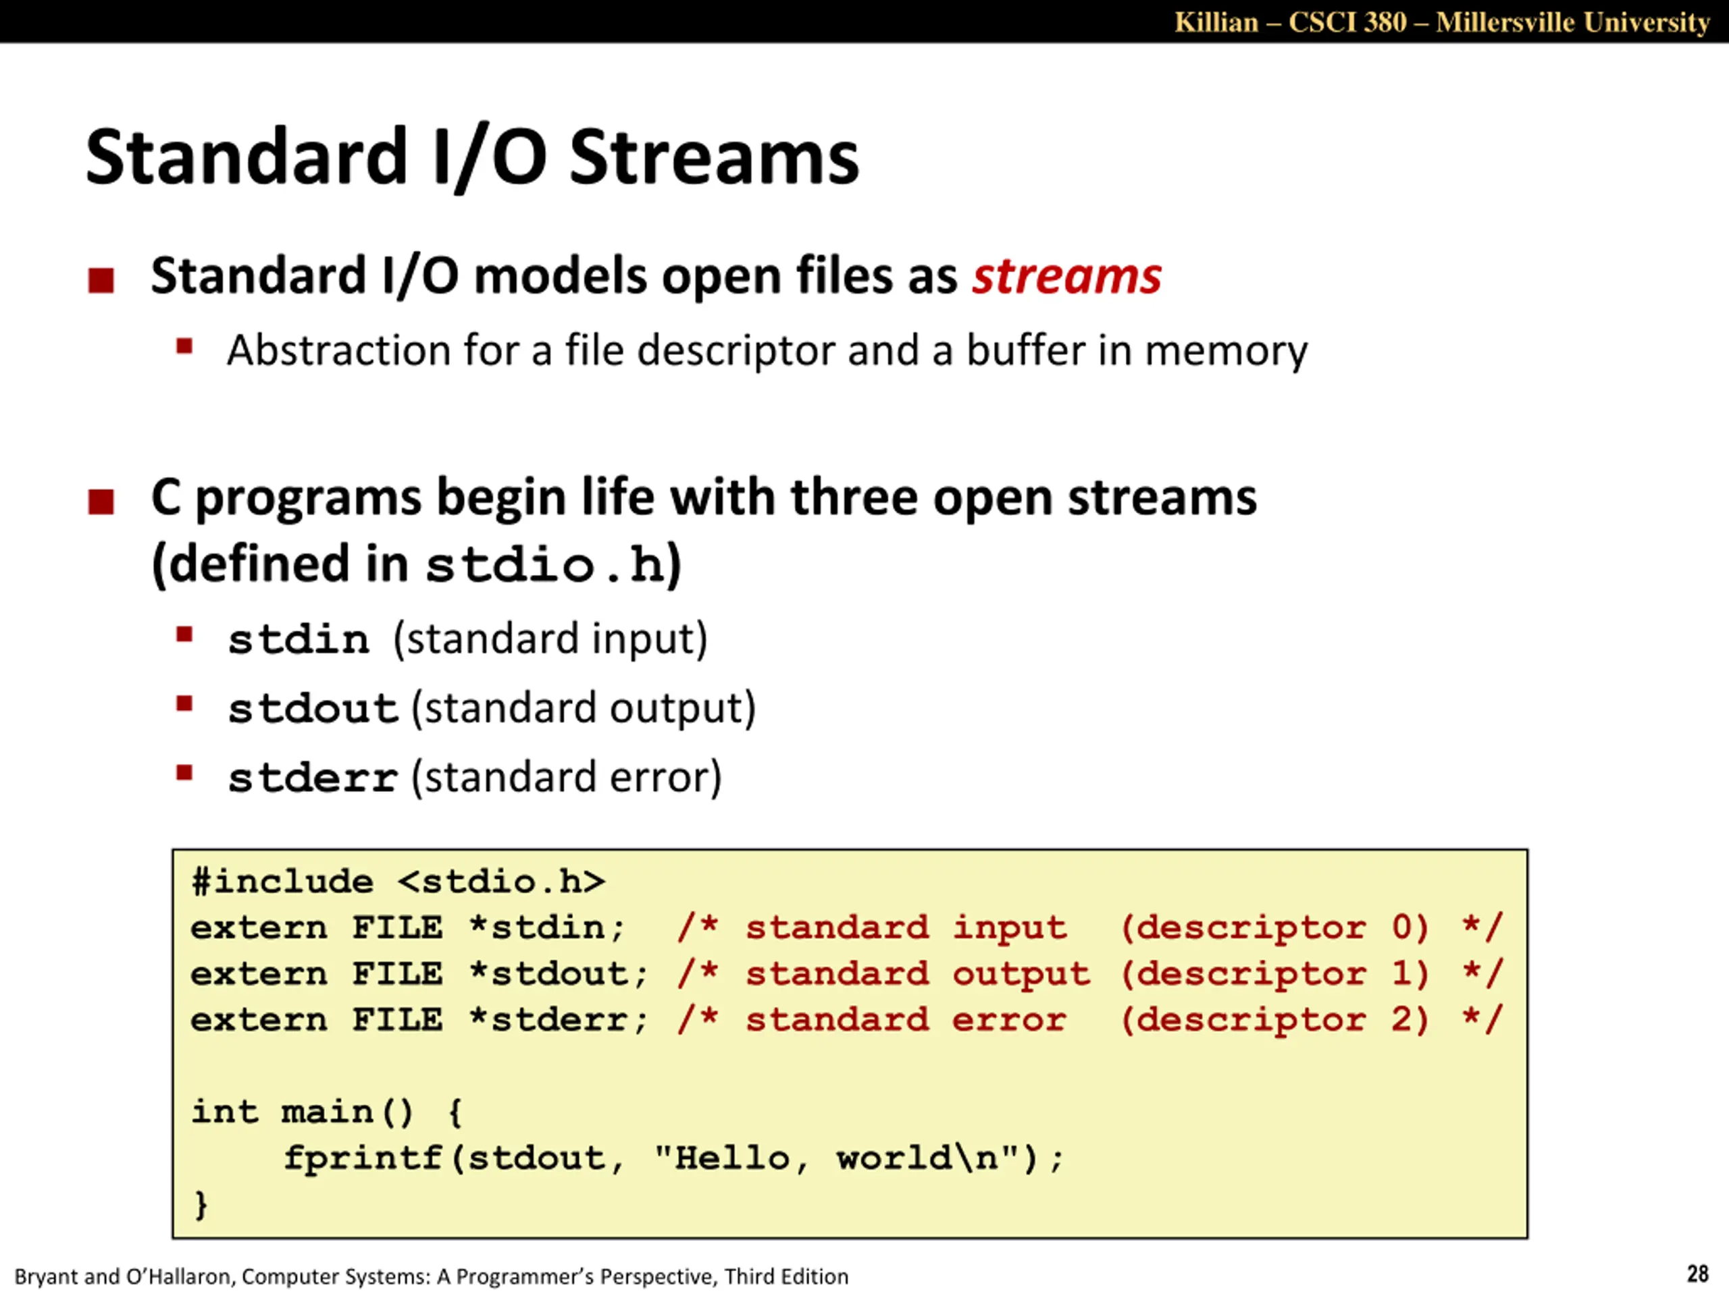
Task: Click the red bullet before 'C programs begin'
Action: 101,502
